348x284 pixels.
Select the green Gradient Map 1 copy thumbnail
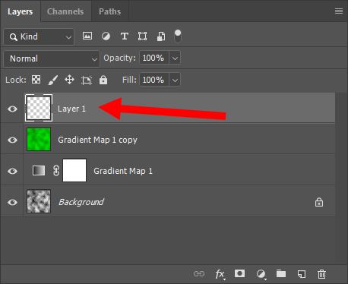[39, 139]
